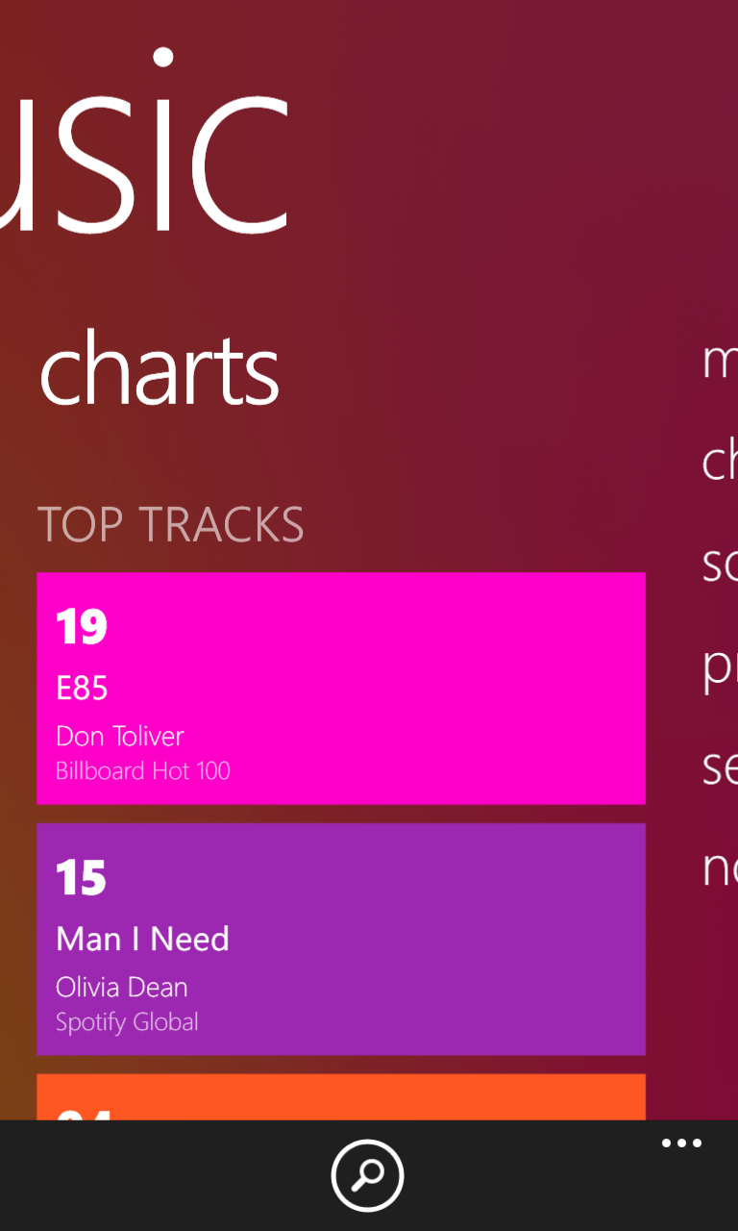Open the E85 track tile
The height and width of the screenshot is (1231, 738).
341,689
